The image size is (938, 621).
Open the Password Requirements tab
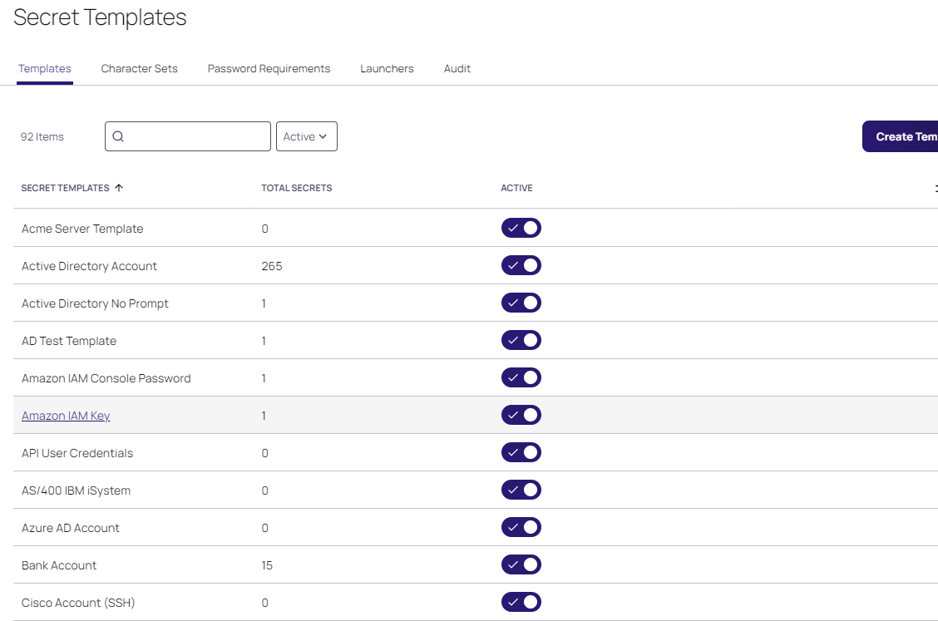(x=269, y=69)
